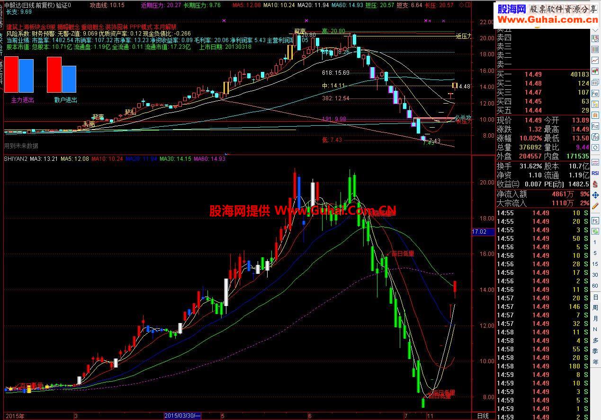Screen dimensions: 601x420
Task: Select the 多 multi-period option
Action: click(x=595, y=341)
